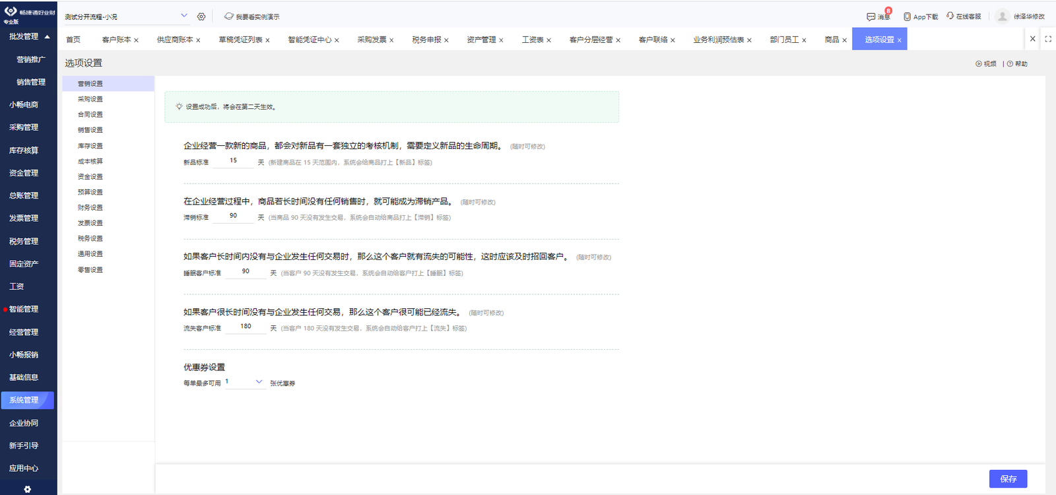Switch to the 业务利润预估表 tab
Image resolution: width=1056 pixels, height=495 pixels.
719,40
